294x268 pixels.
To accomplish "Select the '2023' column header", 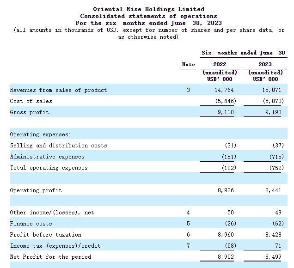I will tap(265, 64).
